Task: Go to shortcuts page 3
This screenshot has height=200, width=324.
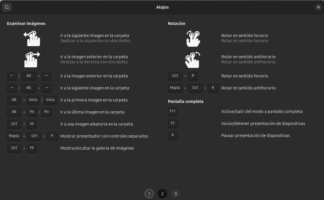Action: [x=176, y=194]
